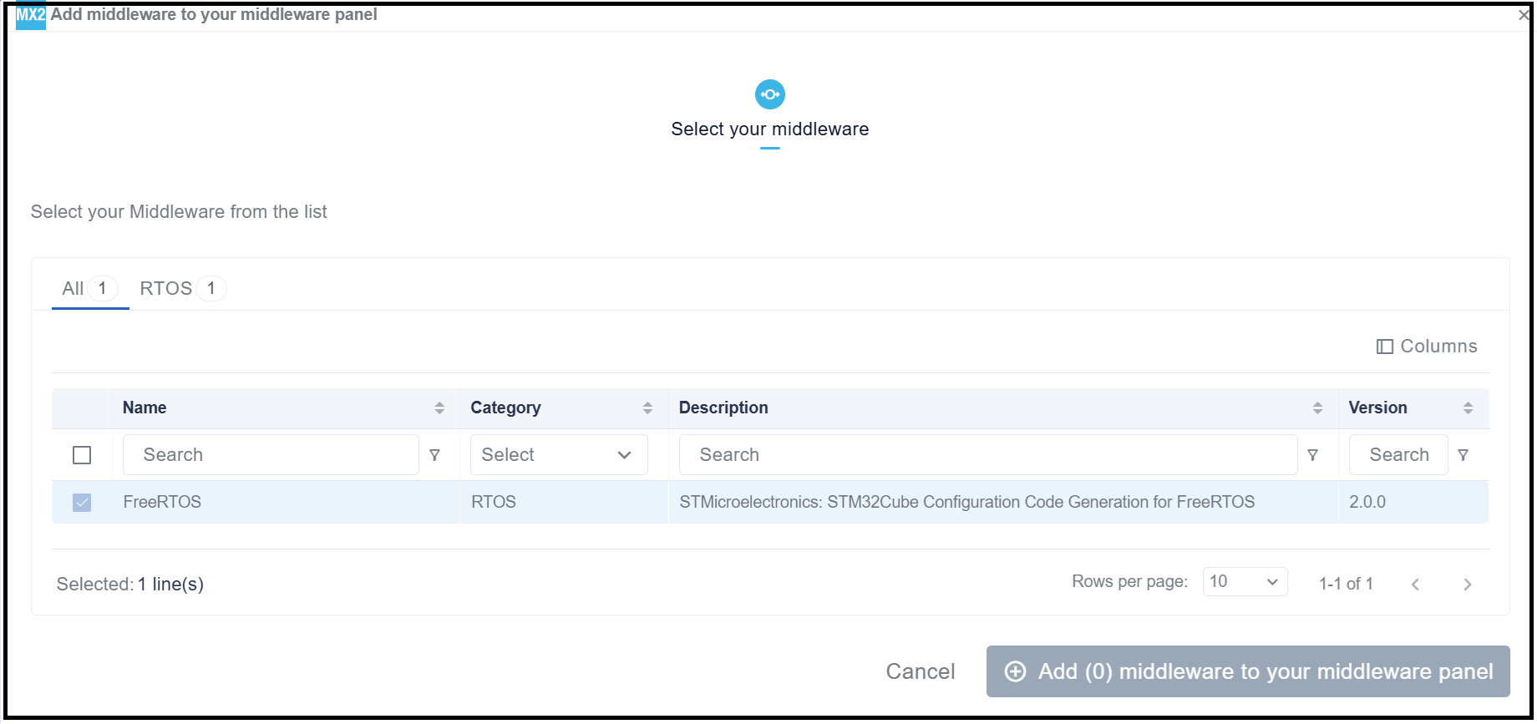Toggle the select-all header checkbox
The height and width of the screenshot is (724, 1537).
pos(82,455)
